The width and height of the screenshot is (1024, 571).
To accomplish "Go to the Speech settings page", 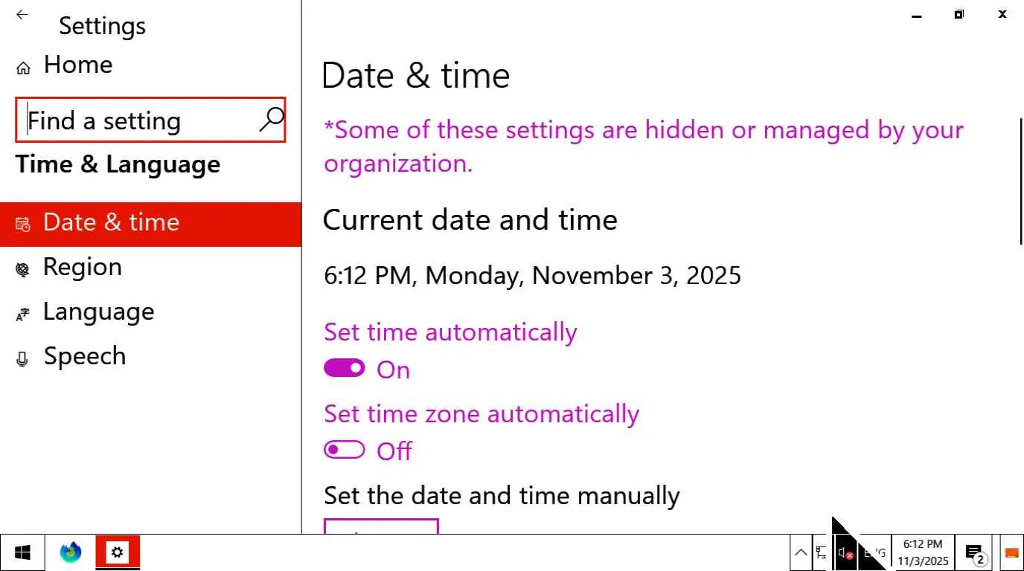I will point(84,357).
